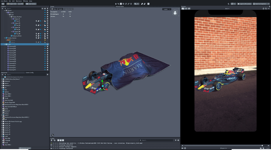271x150 pixels.
Task: Toggle the checkbox on the Dummy008 row
Action: click(47, 59)
